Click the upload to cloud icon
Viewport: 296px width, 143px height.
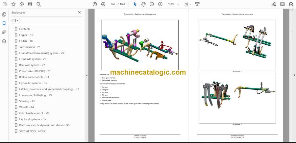pyautogui.click(x=22, y=4)
